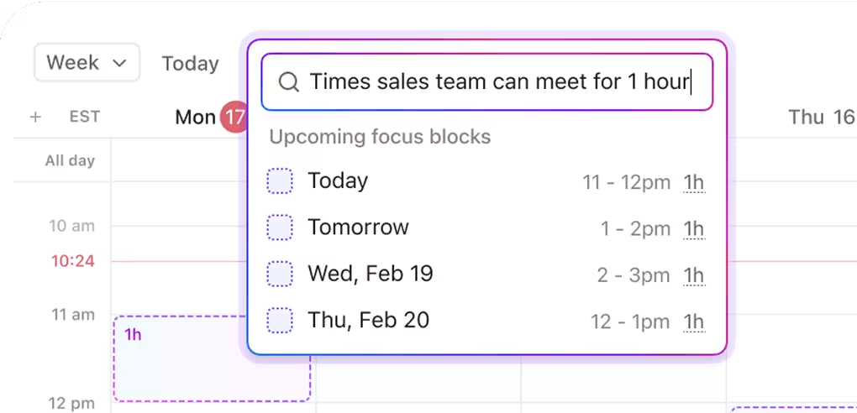Click the red 17 date badge
Viewport: 857px width, 413px height.
point(233,118)
